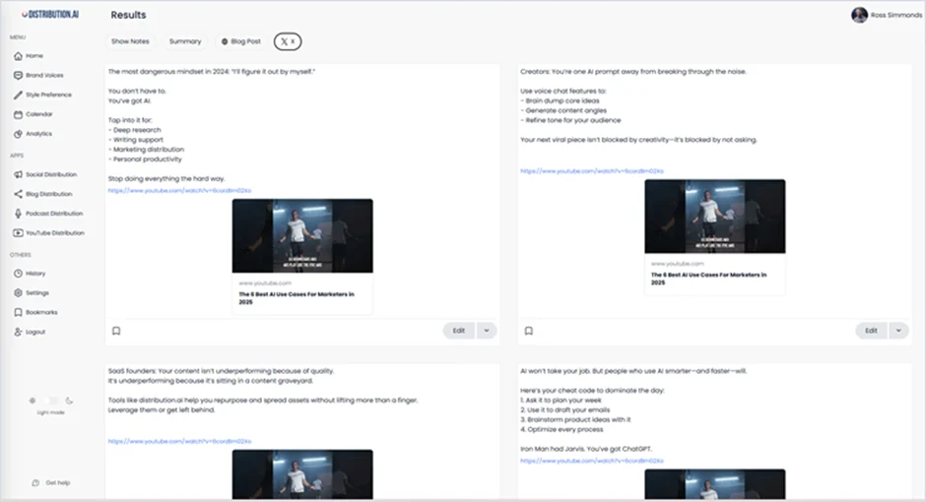Open YouTube link in 'SaaS founders' post
The height and width of the screenshot is (502, 926).
tap(179, 441)
